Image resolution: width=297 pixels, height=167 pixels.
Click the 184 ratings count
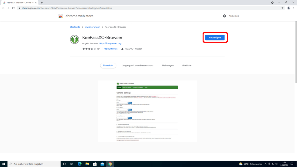tap(99, 49)
